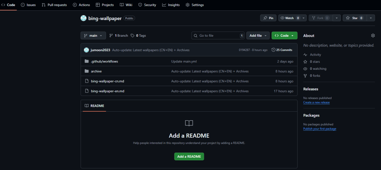
Task: Click the green Add a README button
Action: 189,157
